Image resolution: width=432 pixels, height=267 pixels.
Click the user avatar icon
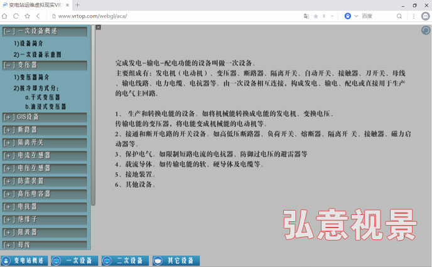point(426,16)
